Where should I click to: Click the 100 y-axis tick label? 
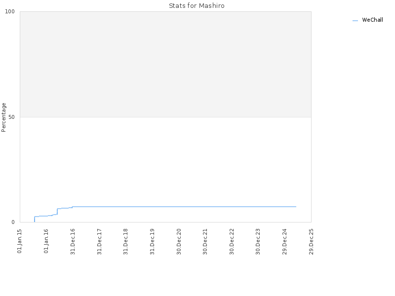pos(10,11)
